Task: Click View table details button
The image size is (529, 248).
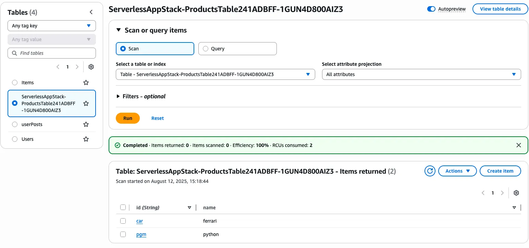Action: tap(500, 9)
